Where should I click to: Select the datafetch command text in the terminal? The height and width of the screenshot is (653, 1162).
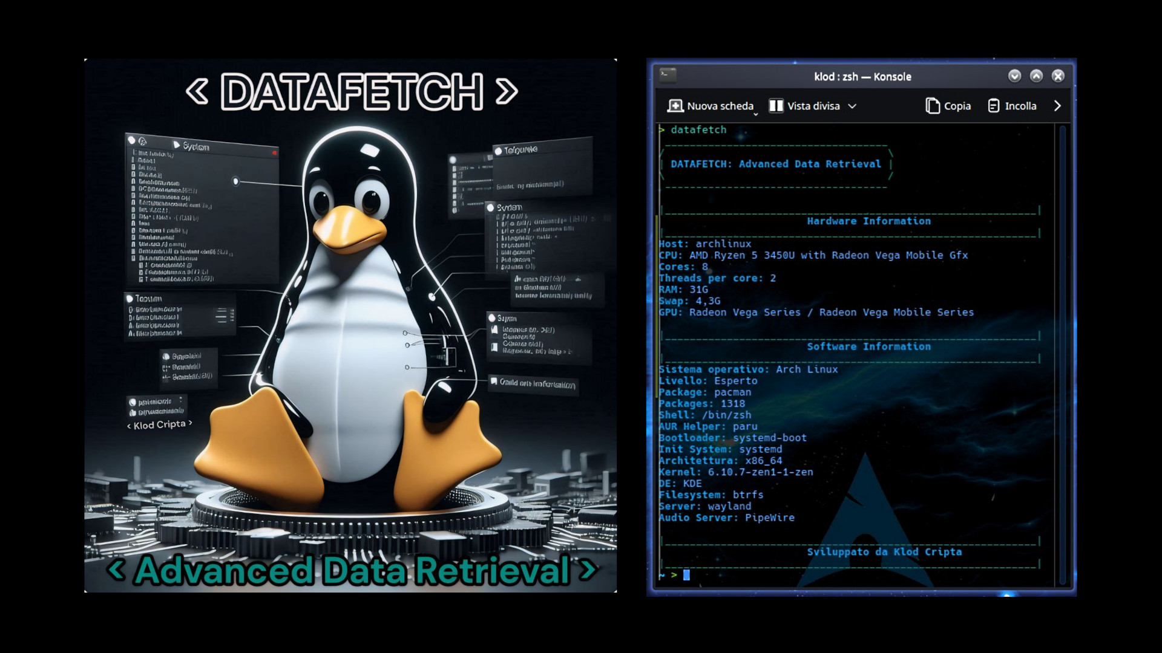tap(699, 129)
